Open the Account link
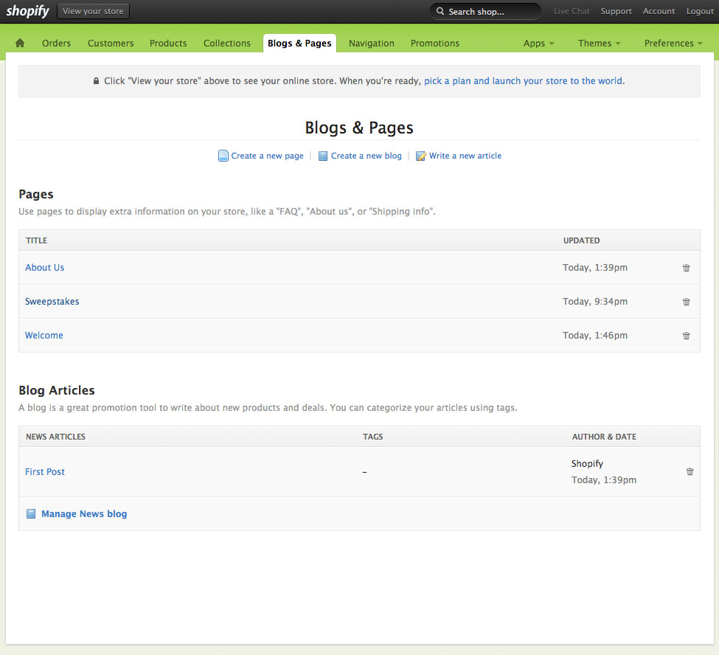Viewport: 719px width, 655px height. coord(659,11)
